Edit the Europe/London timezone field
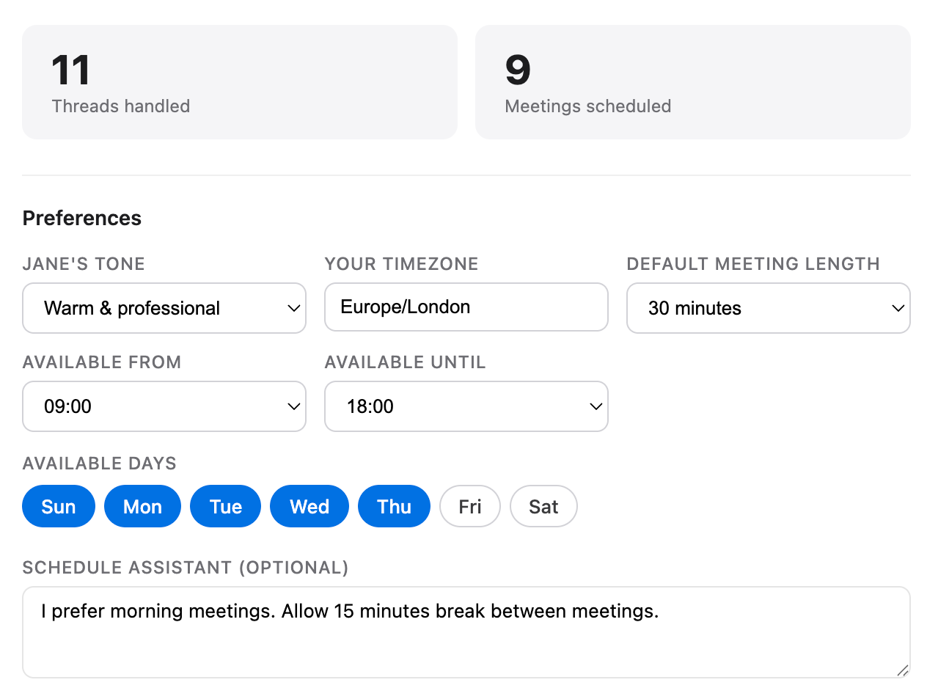 click(x=466, y=307)
